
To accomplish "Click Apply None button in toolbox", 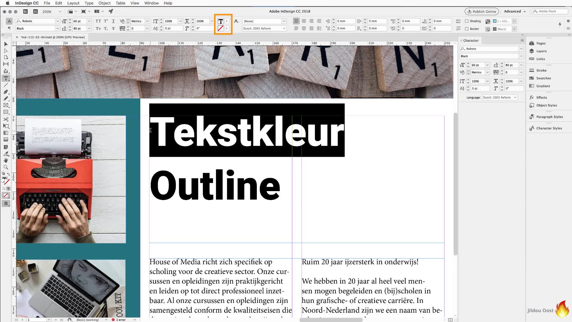I will [x=6, y=195].
